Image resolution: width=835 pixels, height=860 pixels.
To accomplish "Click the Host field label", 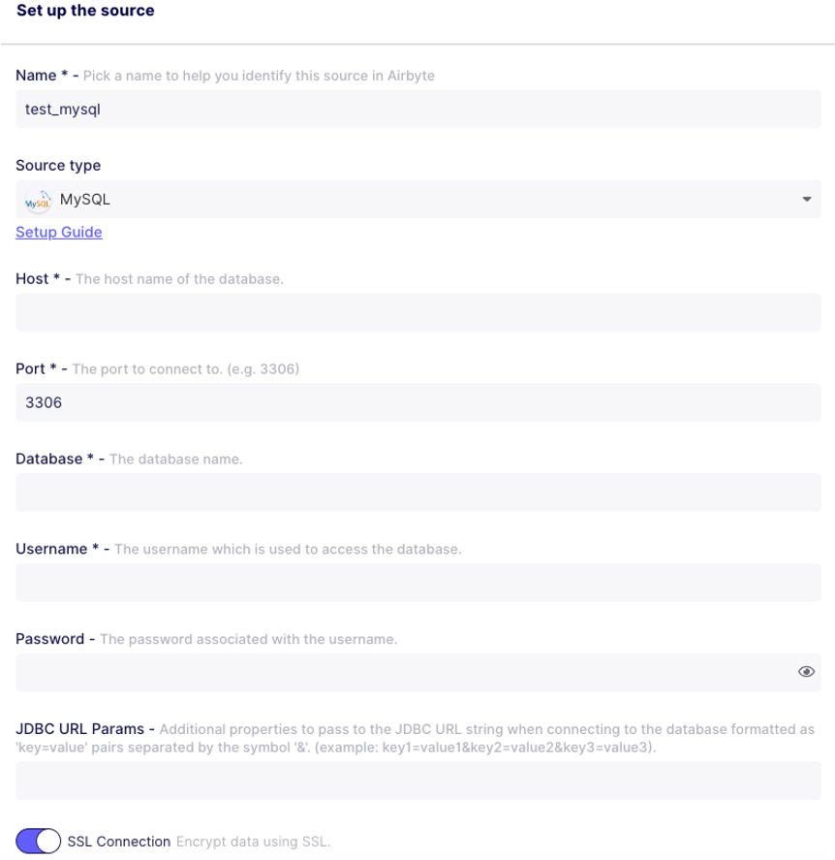I will (32, 279).
